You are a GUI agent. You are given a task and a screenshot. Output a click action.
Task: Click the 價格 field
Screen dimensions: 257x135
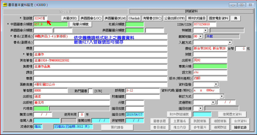(210, 48)
